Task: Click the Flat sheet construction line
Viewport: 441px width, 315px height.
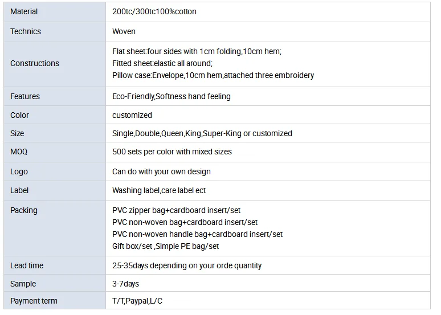Action: coord(197,51)
